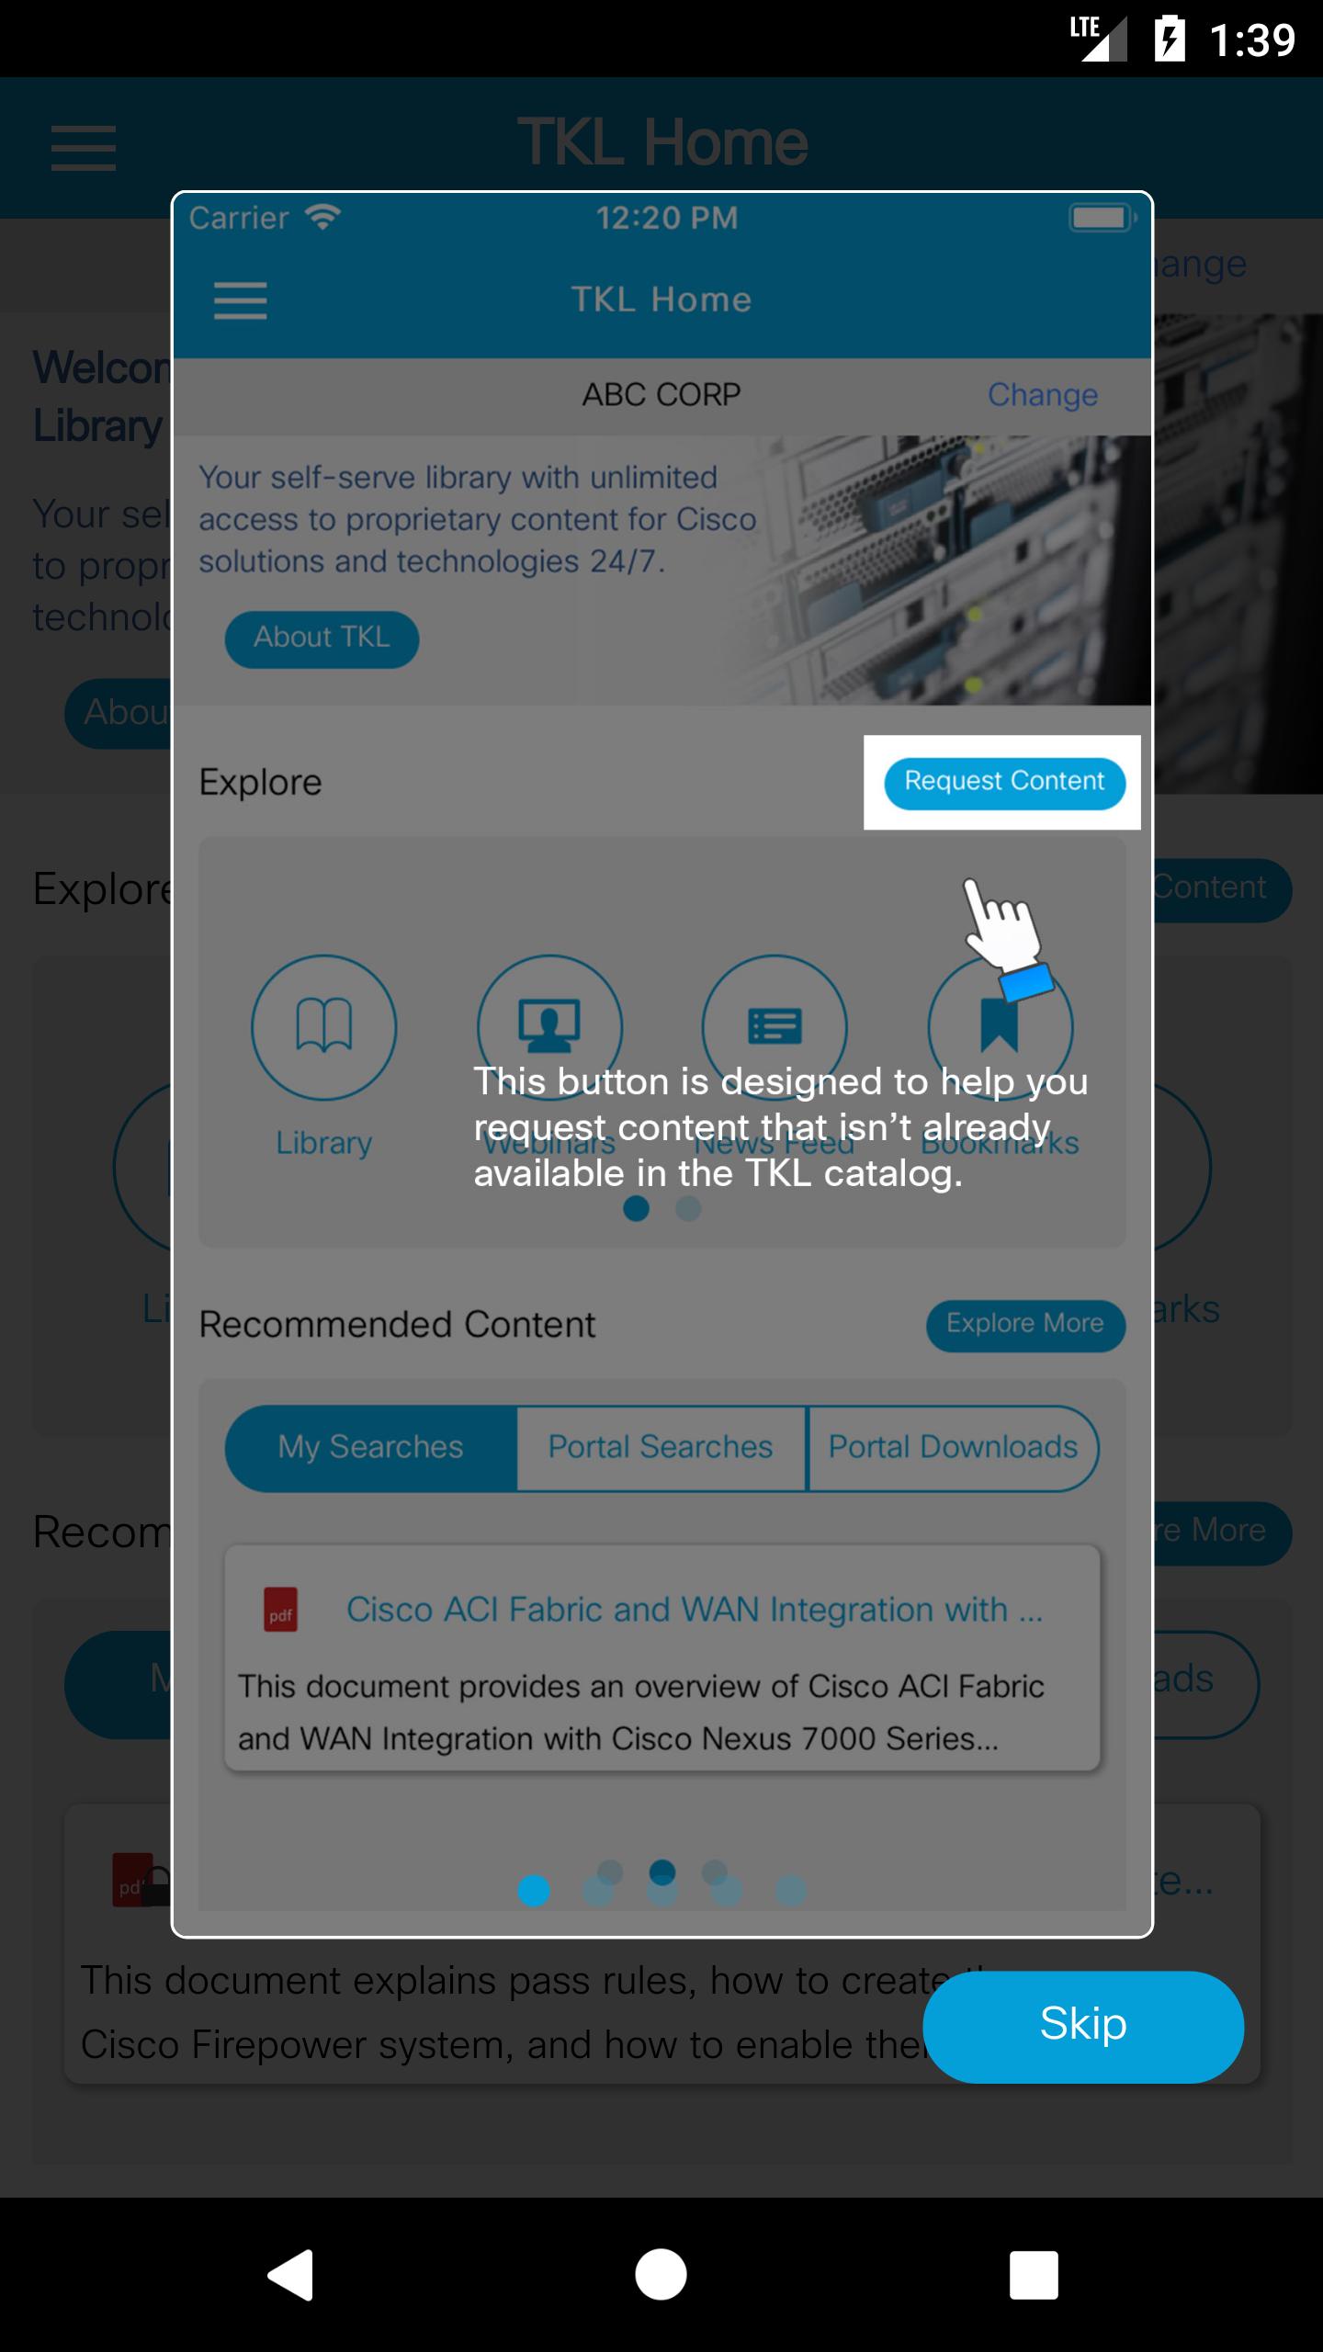The image size is (1323, 2352).
Task: Tap the highlighted Request Content button
Action: click(x=1004, y=783)
